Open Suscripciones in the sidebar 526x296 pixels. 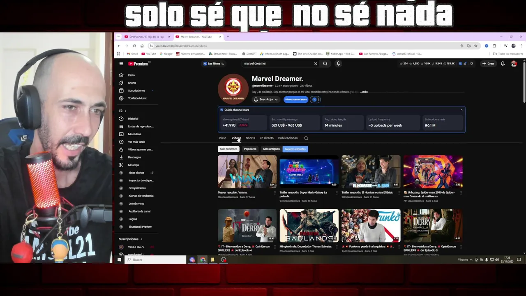(x=136, y=90)
